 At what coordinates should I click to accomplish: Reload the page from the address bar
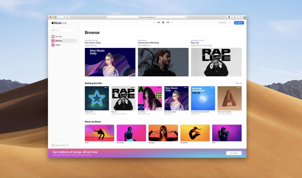[186, 17]
